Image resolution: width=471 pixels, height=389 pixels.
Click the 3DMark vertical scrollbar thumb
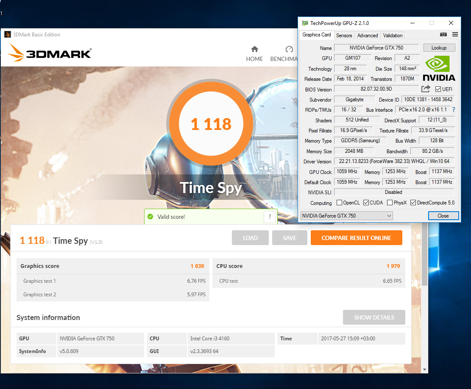[424, 255]
